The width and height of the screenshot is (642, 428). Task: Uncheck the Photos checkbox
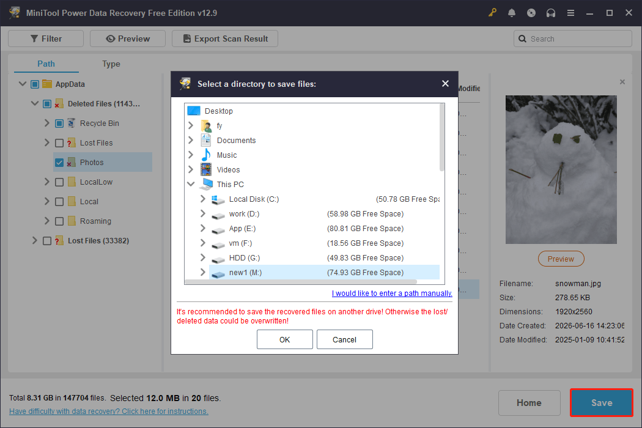pos(59,163)
